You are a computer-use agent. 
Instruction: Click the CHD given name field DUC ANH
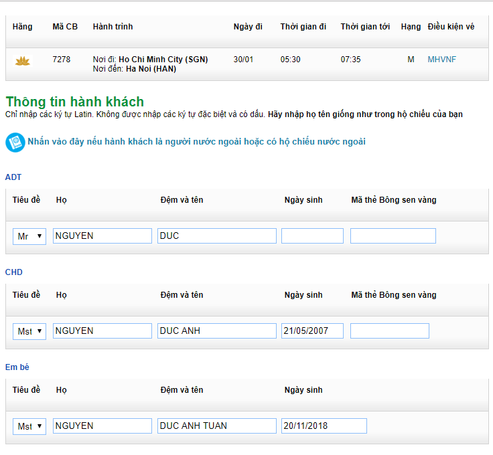tap(216, 331)
